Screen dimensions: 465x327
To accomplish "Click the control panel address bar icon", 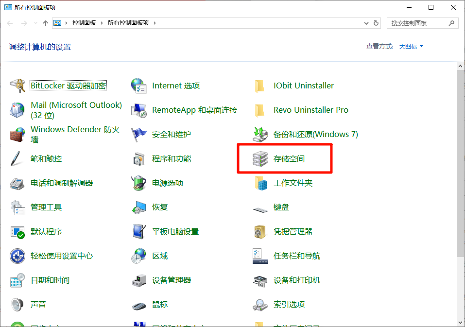I will point(57,23).
